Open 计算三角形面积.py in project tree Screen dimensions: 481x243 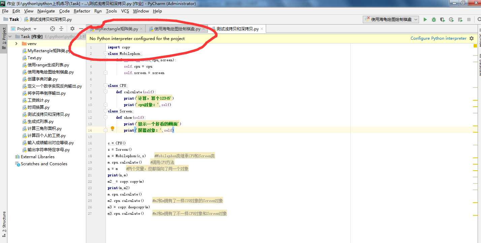pyautogui.click(x=44, y=129)
